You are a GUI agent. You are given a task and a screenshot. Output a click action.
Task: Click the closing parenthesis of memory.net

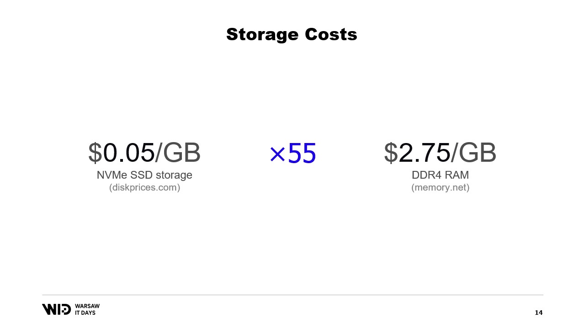(x=468, y=188)
